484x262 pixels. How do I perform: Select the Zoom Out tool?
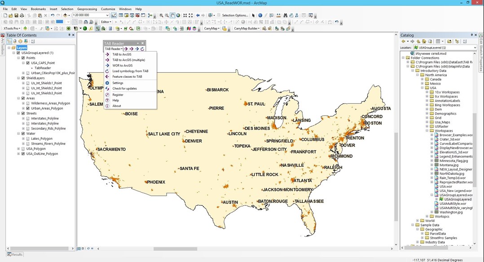coord(167,15)
